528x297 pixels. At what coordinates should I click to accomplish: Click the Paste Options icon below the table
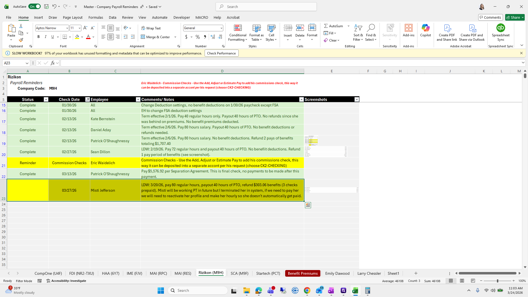pos(308,205)
